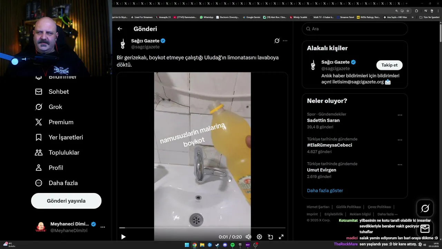
Task: Click the 0:01 / 0:20 video time display
Action: pyautogui.click(x=230, y=237)
